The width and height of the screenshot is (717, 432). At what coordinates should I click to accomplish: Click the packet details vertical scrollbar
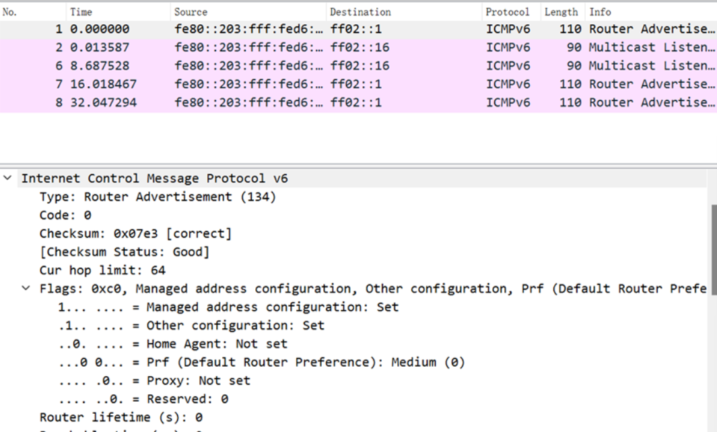tap(712, 249)
